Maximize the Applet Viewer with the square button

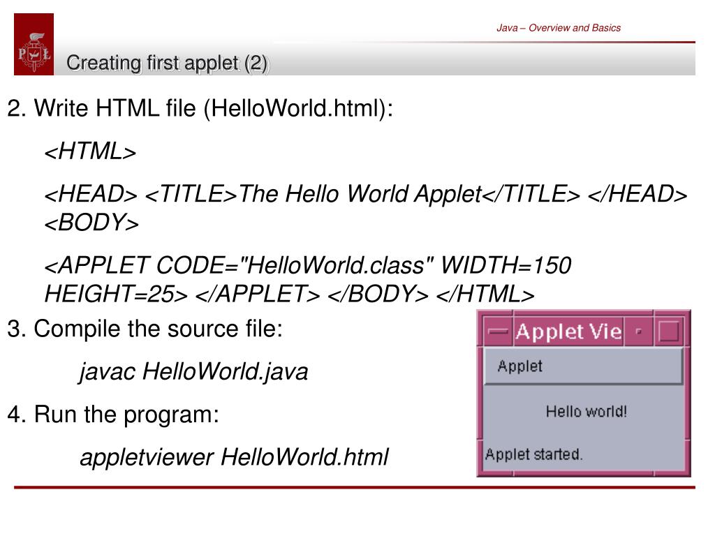(x=668, y=331)
